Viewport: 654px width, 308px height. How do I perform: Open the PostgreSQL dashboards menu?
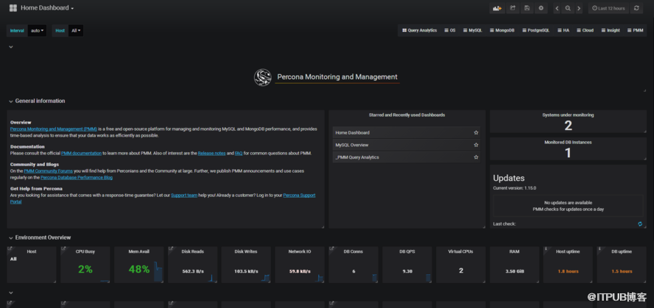(536, 30)
